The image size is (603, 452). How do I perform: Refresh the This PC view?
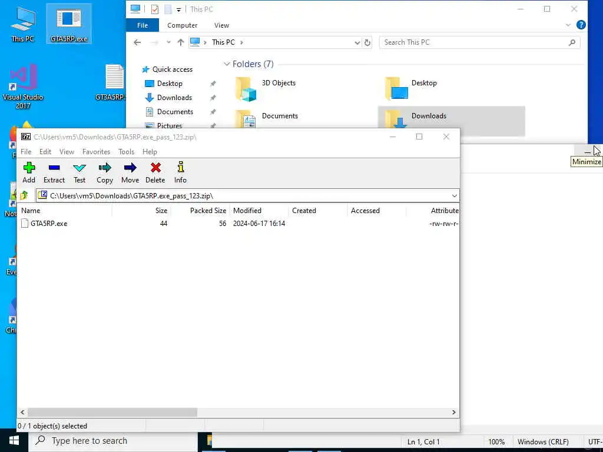(x=367, y=42)
